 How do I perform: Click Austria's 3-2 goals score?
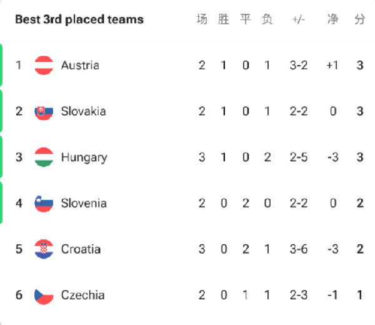pyautogui.click(x=298, y=65)
